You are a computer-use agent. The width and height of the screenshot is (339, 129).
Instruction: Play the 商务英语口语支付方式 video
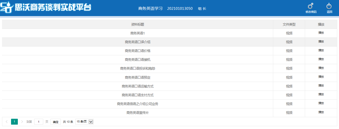(321, 95)
